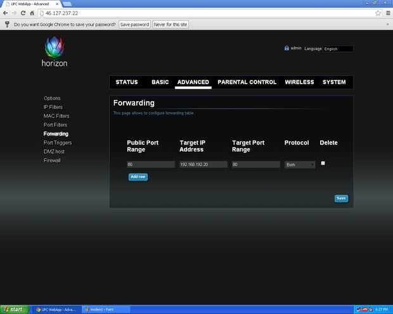Switch to the STATUS tab

[127, 82]
